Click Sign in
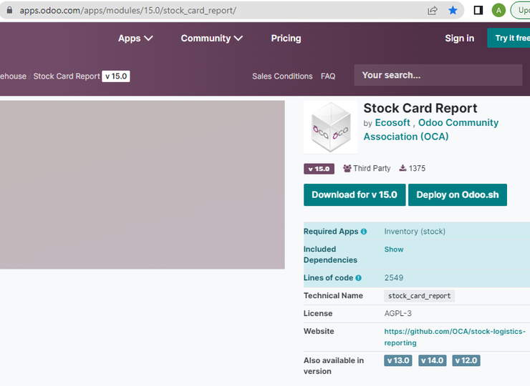Image resolution: width=530 pixels, height=386 pixels. point(459,39)
